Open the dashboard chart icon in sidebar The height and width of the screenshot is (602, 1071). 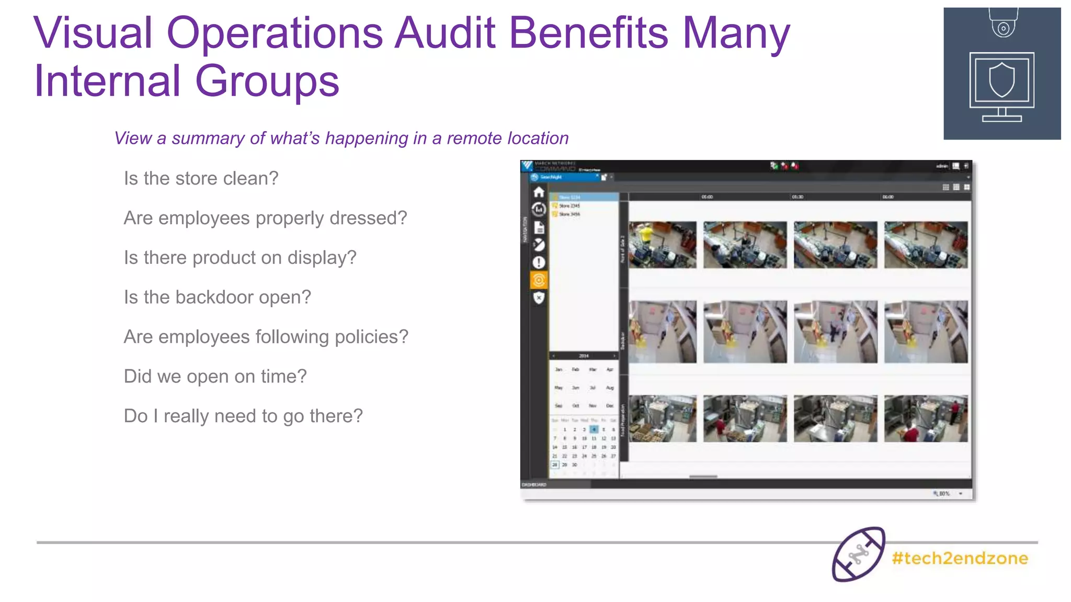[x=539, y=210]
